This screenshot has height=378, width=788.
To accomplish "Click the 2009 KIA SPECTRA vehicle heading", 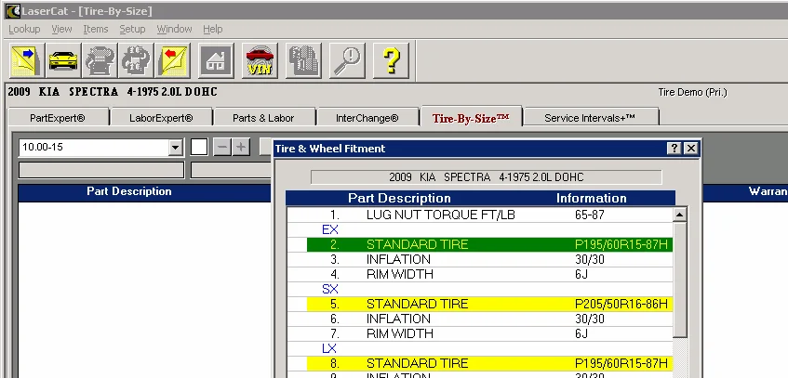I will click(113, 92).
